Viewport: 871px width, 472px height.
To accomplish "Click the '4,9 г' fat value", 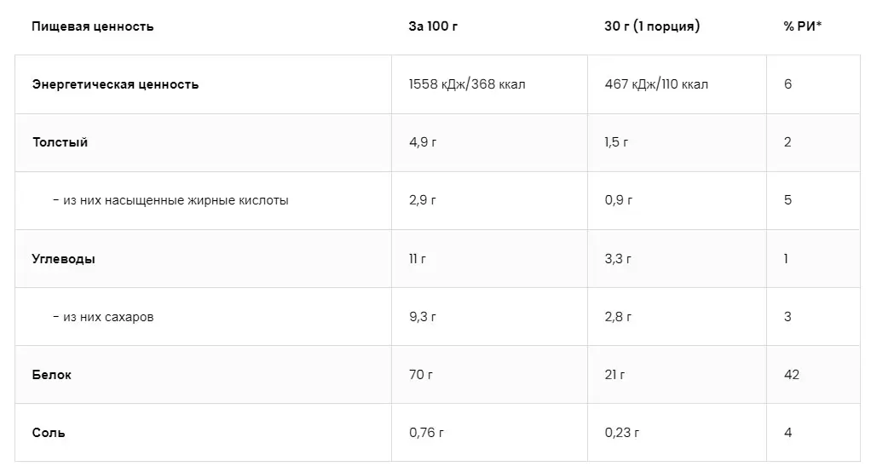I will (423, 142).
